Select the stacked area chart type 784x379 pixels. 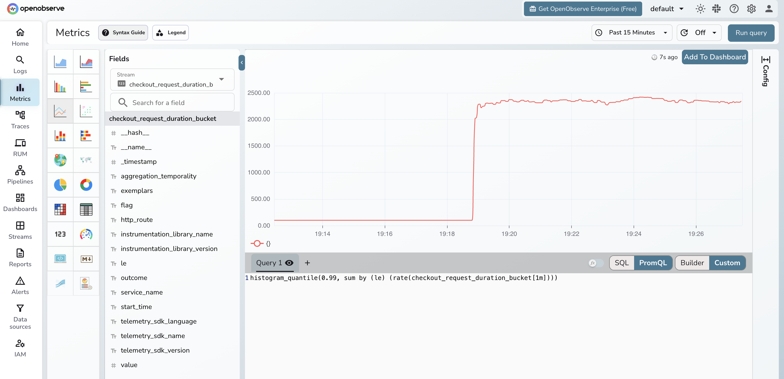[x=86, y=62]
